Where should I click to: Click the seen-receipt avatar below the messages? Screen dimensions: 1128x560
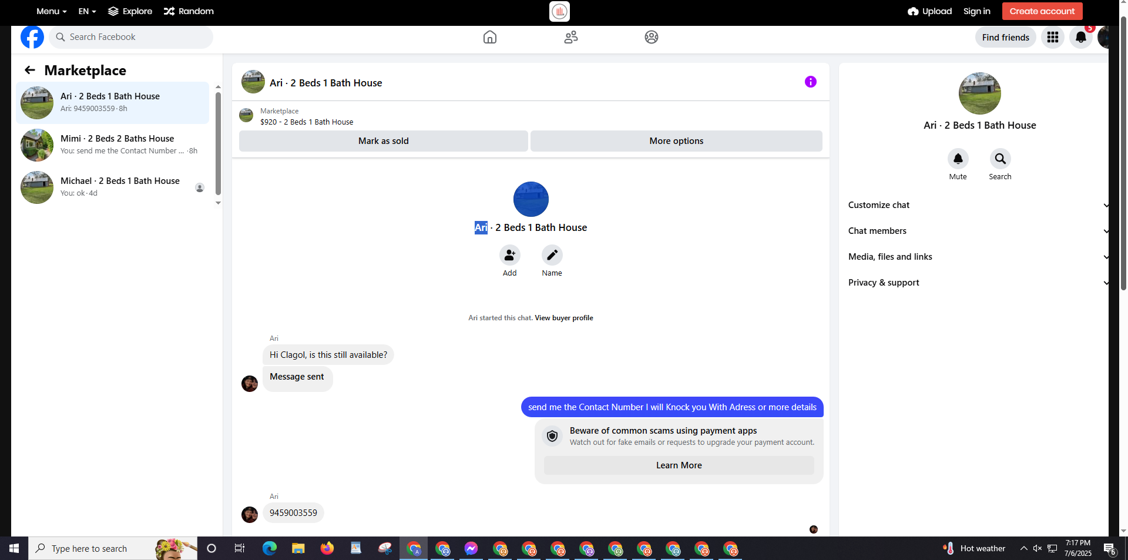coord(814,529)
